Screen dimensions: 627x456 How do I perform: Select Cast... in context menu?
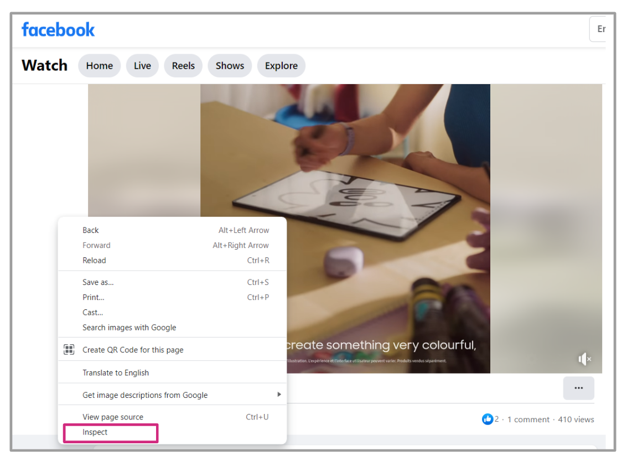93,313
